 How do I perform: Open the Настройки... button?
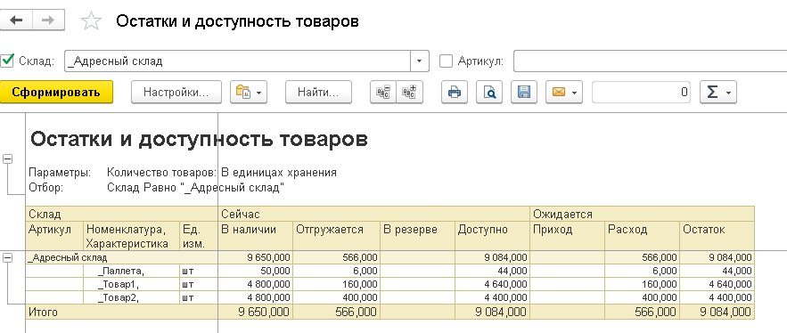pyautogui.click(x=176, y=93)
